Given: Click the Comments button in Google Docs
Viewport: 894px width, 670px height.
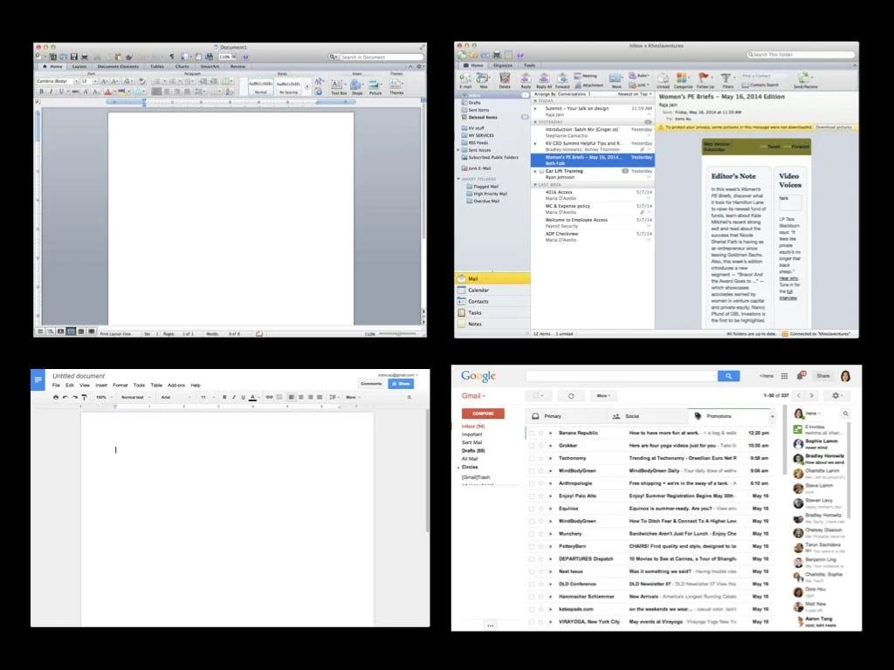Looking at the screenshot, I should (370, 384).
